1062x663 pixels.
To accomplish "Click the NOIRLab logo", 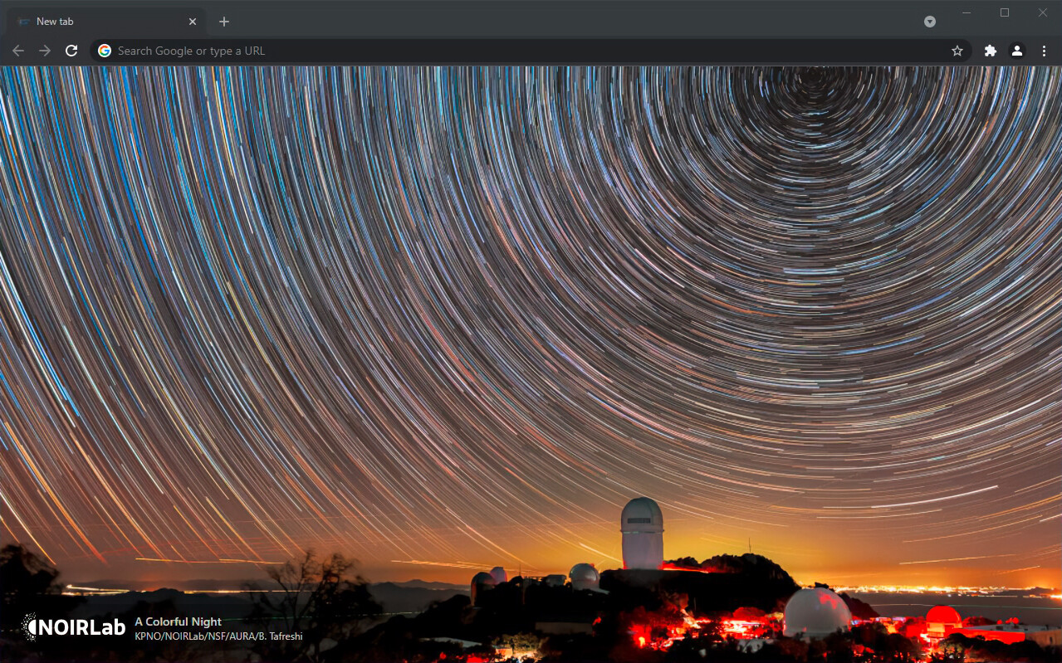I will coord(73,627).
